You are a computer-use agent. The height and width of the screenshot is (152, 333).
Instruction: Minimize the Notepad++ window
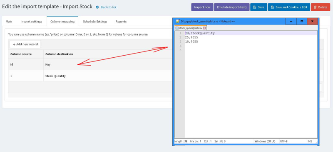291,22
